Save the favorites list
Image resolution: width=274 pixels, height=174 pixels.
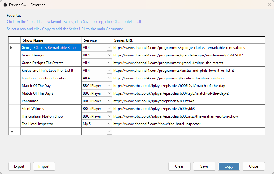pos(204,166)
